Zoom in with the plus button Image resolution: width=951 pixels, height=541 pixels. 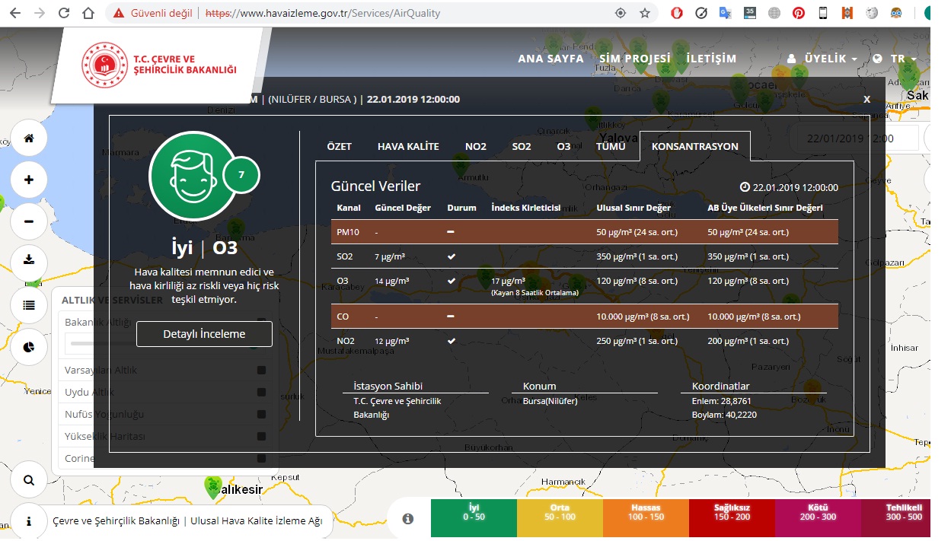[x=29, y=180]
